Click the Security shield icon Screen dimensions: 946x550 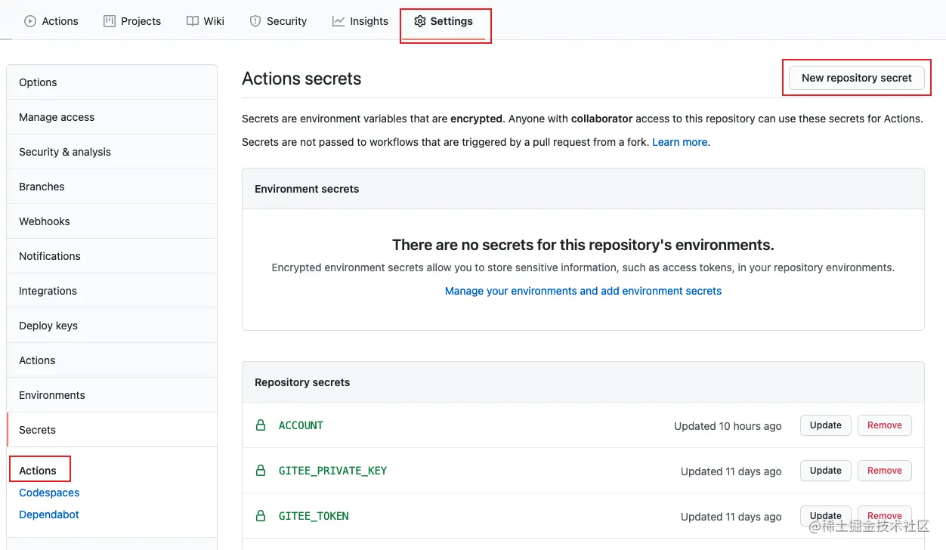(255, 21)
